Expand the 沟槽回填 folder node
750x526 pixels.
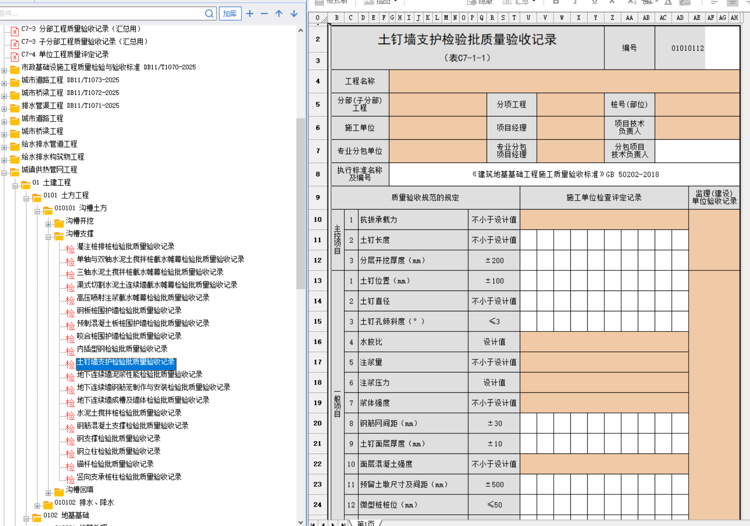click(48, 493)
